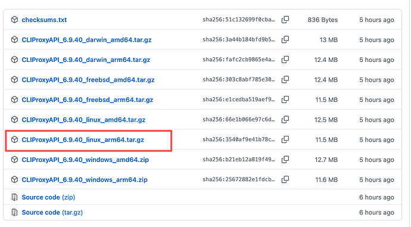Click archive icon beside Source code (tar.gz)
411x227 pixels.
click(x=14, y=212)
